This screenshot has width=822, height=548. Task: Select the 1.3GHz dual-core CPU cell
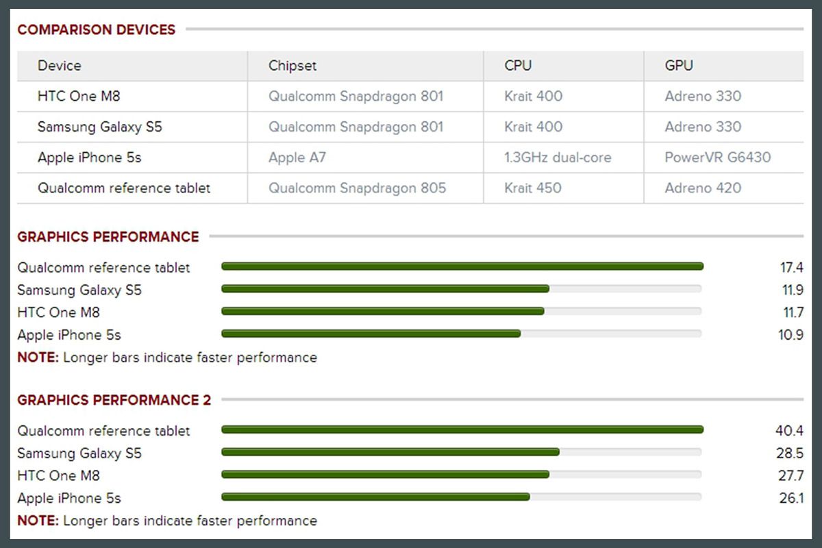(558, 158)
